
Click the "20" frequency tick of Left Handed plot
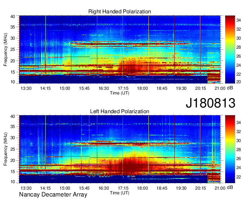coord(13,160)
